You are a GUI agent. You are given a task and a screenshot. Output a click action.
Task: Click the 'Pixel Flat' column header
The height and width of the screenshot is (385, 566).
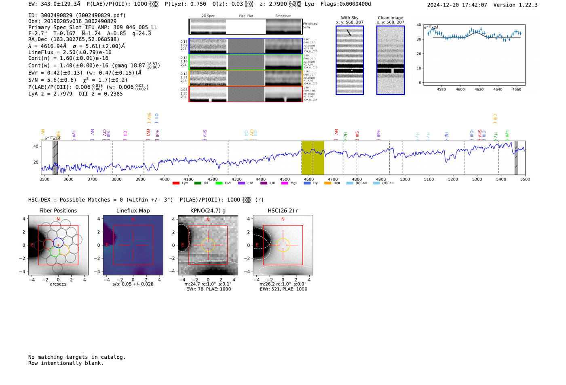[x=246, y=16]
